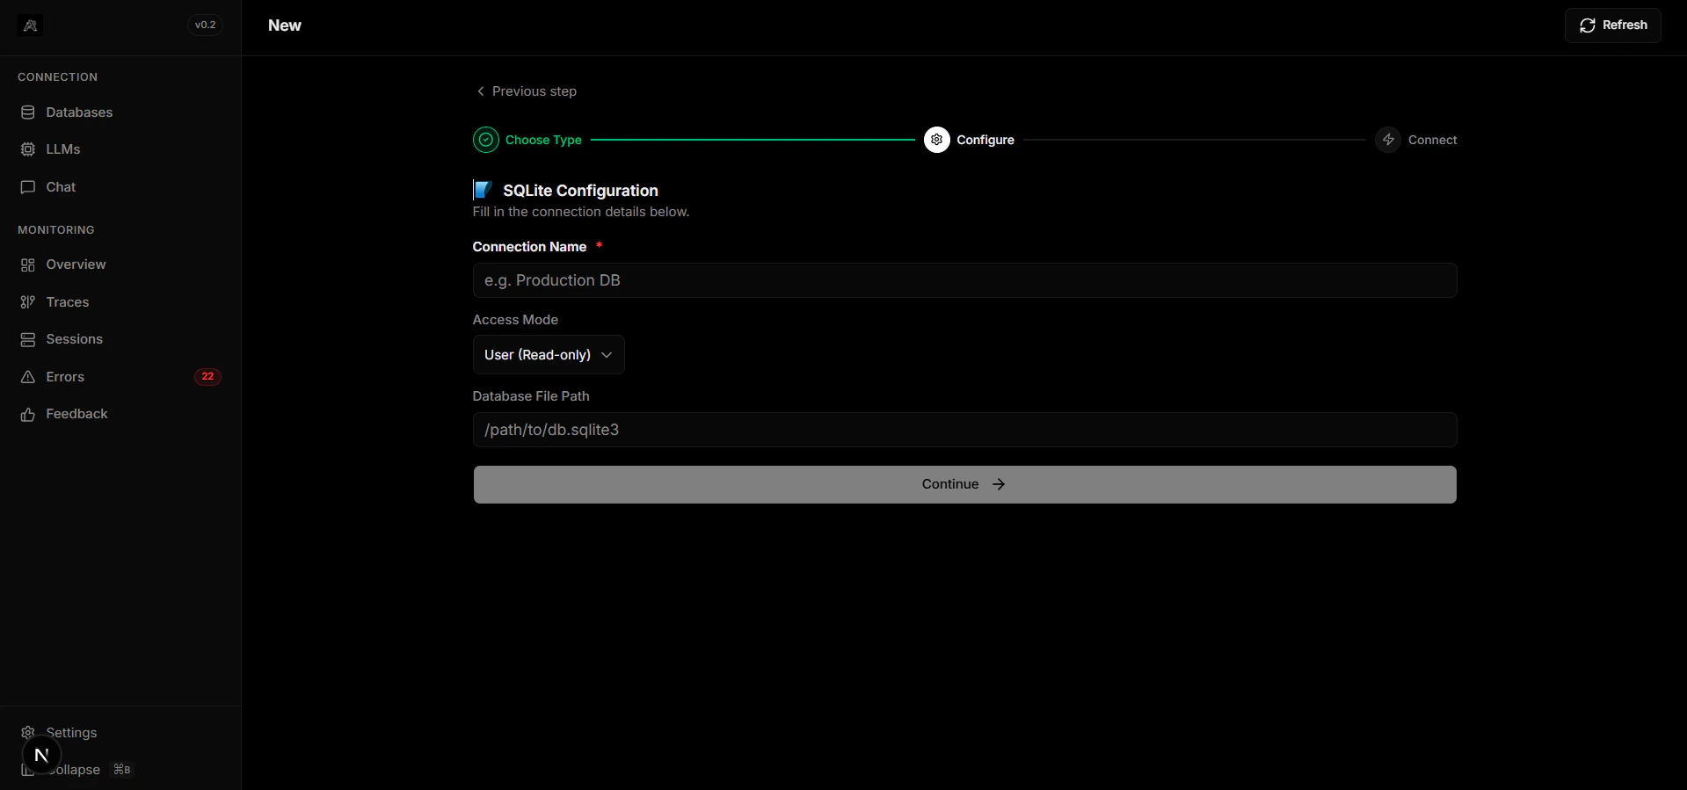This screenshot has height=790, width=1687.
Task: Select the Configure step gear icon
Action: click(x=937, y=140)
